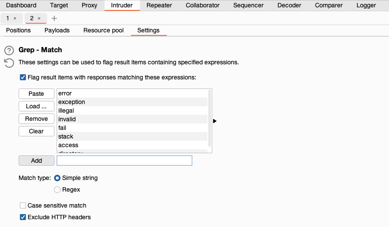Select Regex match type
389x227 pixels.
pyautogui.click(x=57, y=189)
